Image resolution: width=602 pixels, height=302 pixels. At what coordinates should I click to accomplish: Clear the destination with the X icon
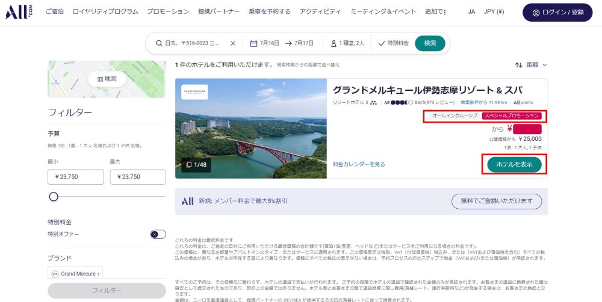pos(232,43)
